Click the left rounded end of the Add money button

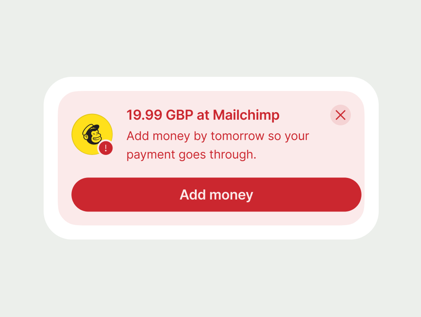pyautogui.click(x=81, y=194)
